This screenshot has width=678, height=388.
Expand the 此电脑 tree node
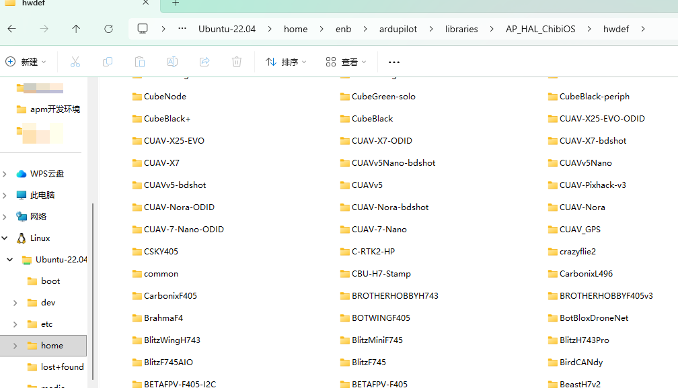(5, 195)
